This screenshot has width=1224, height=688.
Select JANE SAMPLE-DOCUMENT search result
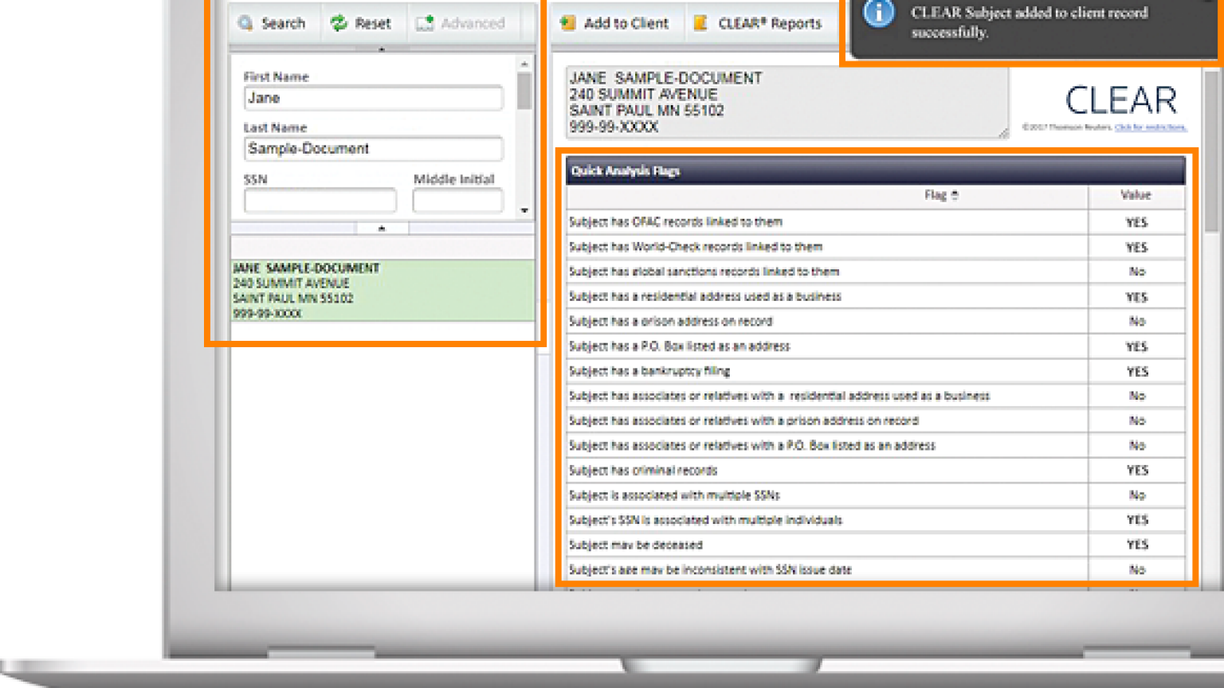point(382,291)
